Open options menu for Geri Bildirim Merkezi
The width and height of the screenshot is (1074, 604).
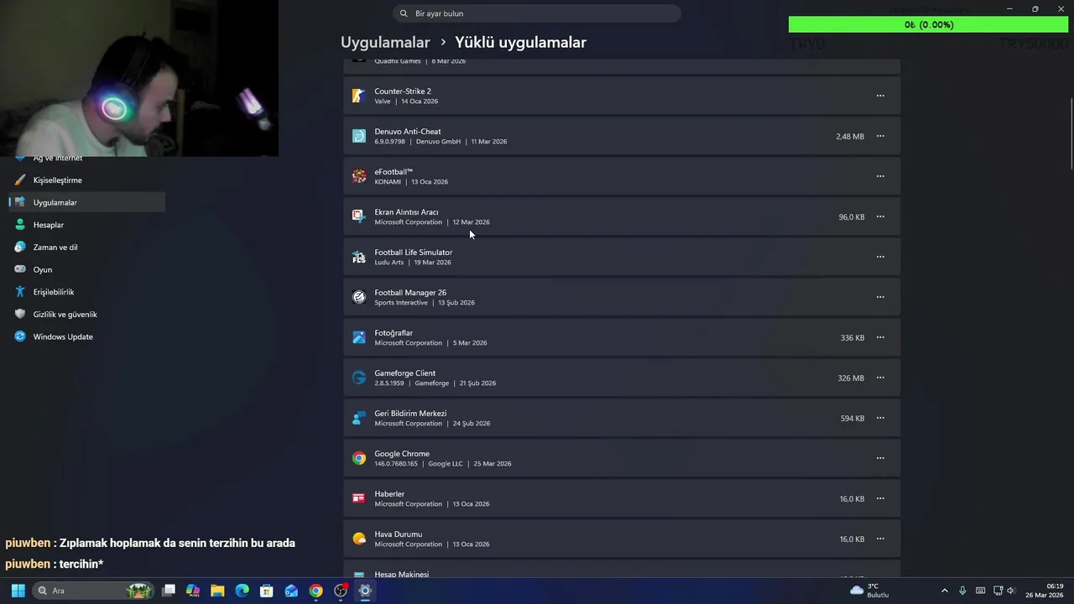880,418
